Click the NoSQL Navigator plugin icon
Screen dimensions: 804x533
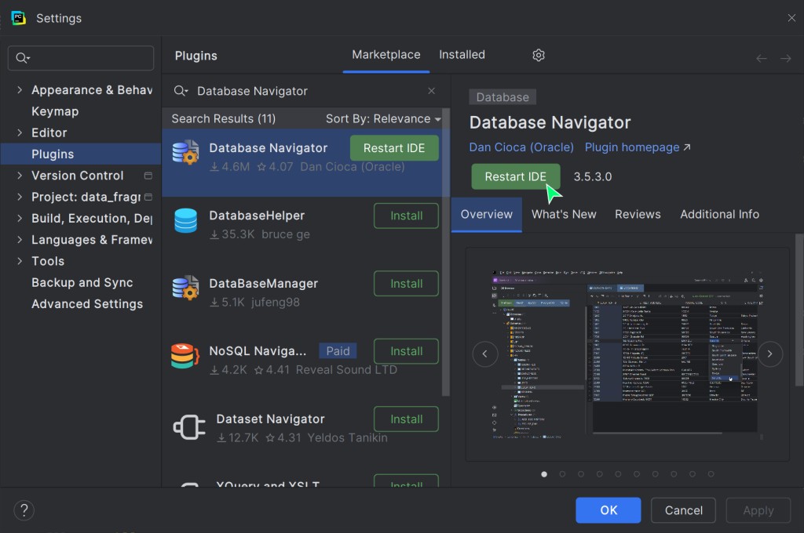(186, 357)
